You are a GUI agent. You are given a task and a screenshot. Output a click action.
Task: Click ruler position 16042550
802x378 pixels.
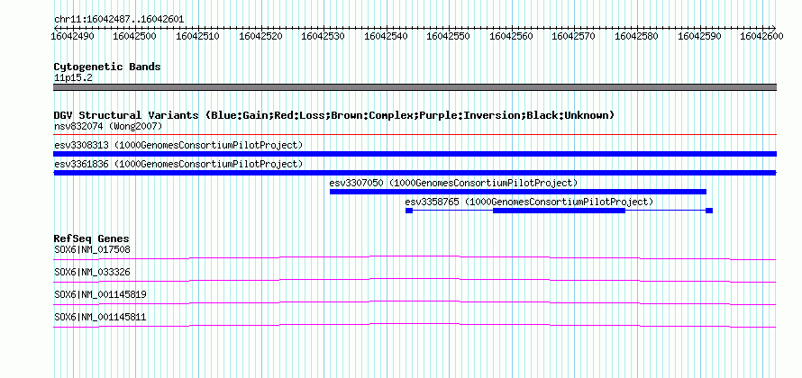tap(448, 36)
